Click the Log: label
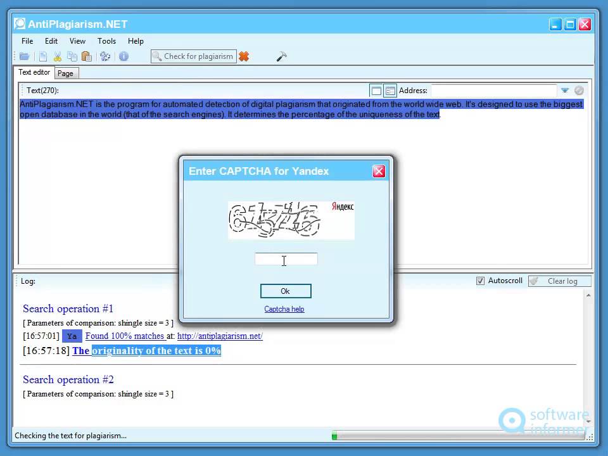 click(x=28, y=281)
